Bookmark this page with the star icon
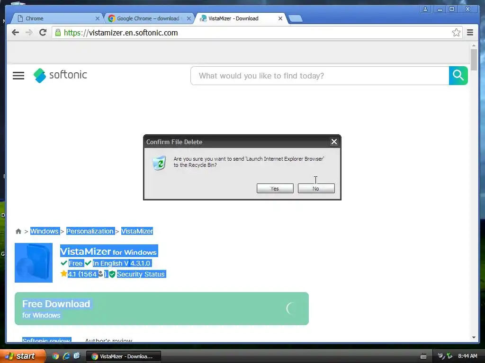Screen dimensions: 485x363 click(456, 33)
